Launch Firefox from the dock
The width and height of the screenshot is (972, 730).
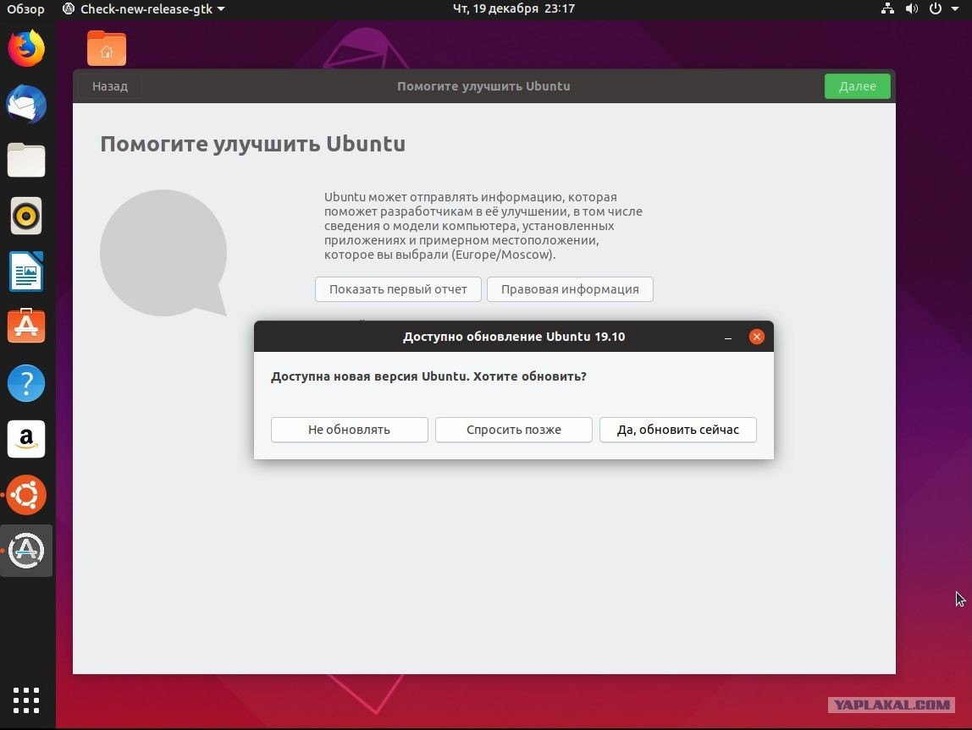(x=26, y=48)
